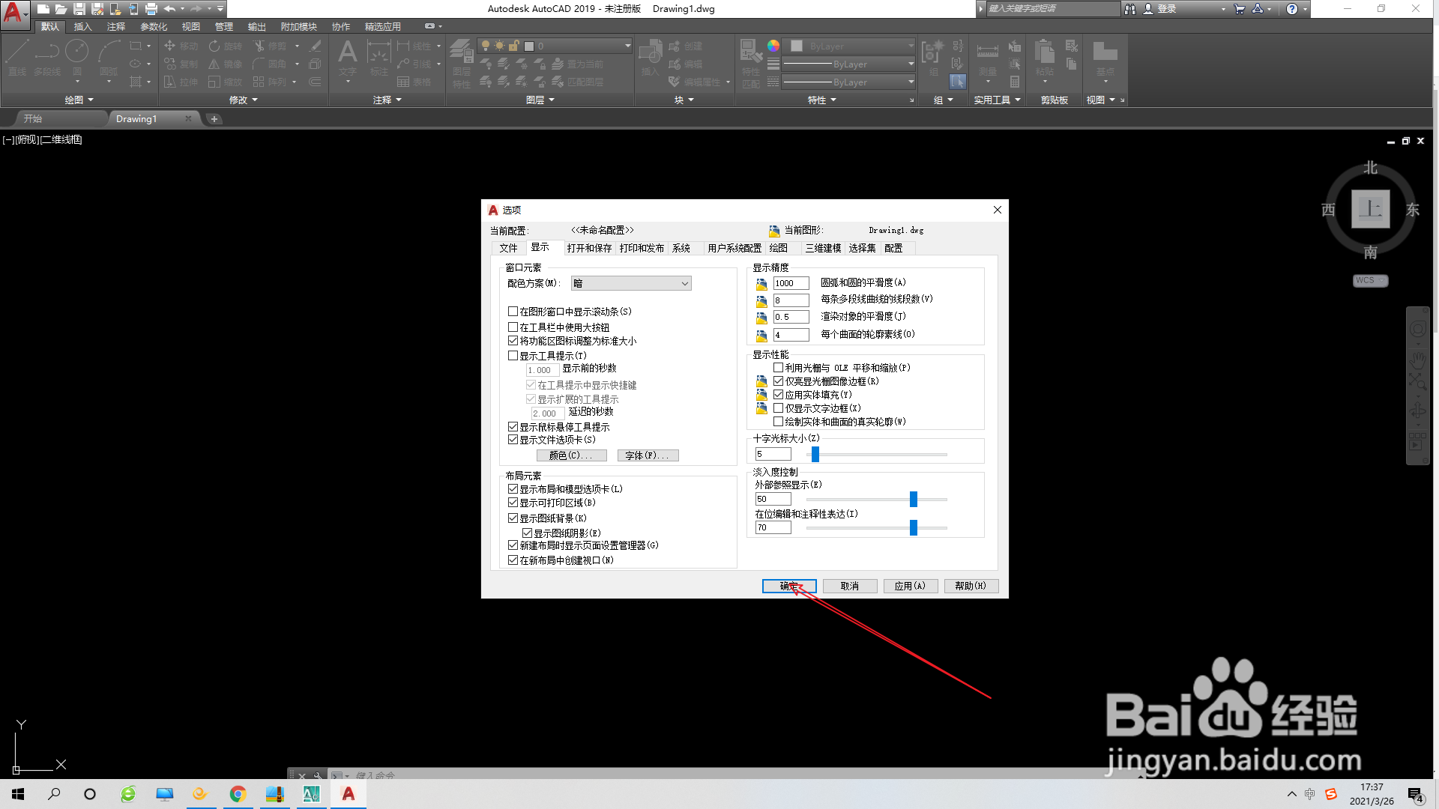Screen dimensions: 1439x809
Task: Expand the 修改 ribbon panel title arrow
Action: 255,100
